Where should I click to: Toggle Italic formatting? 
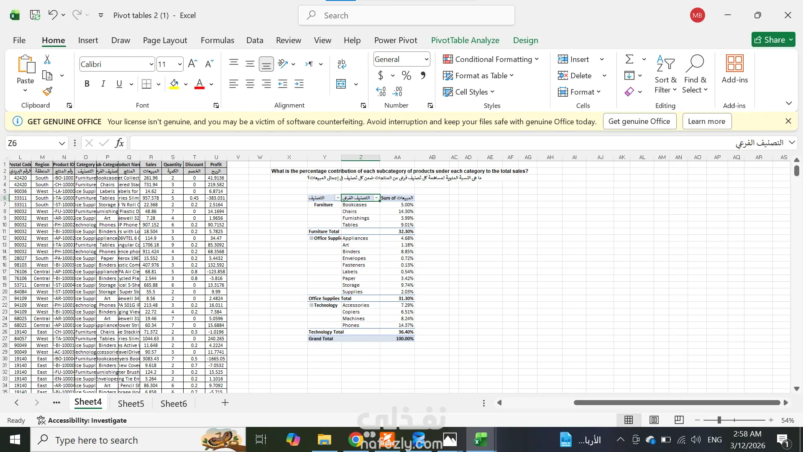[103, 84]
